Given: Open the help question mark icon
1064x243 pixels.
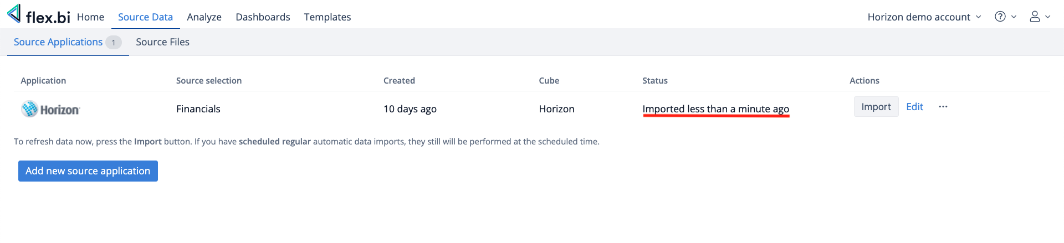Looking at the screenshot, I should pos(1000,17).
